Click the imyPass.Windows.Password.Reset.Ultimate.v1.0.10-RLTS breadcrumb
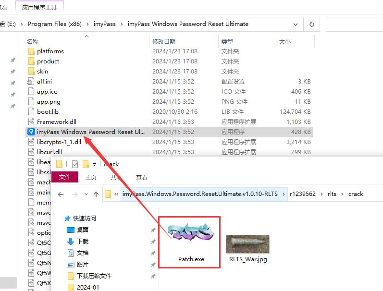The width and height of the screenshot is (383, 291). (200, 194)
